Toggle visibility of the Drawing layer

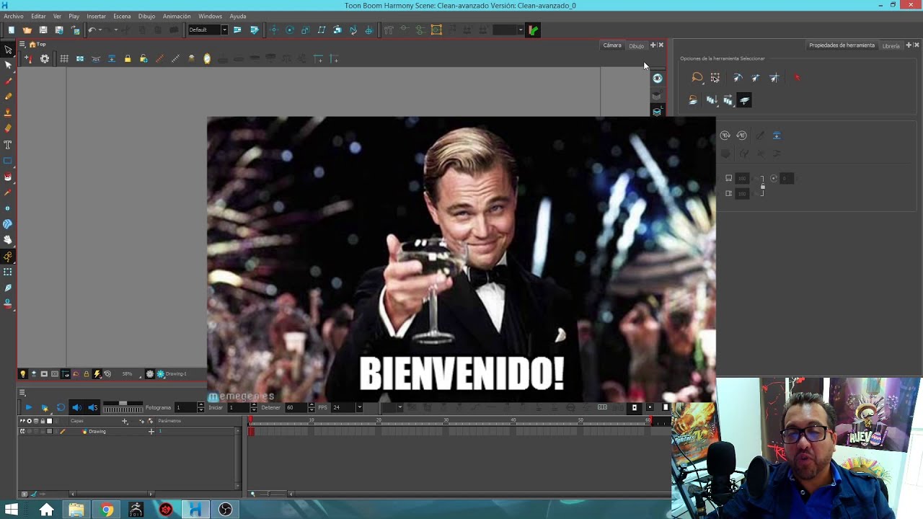(22, 432)
